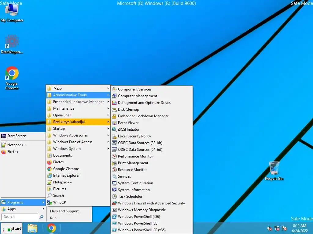Click the Start button

click(x=12, y=229)
